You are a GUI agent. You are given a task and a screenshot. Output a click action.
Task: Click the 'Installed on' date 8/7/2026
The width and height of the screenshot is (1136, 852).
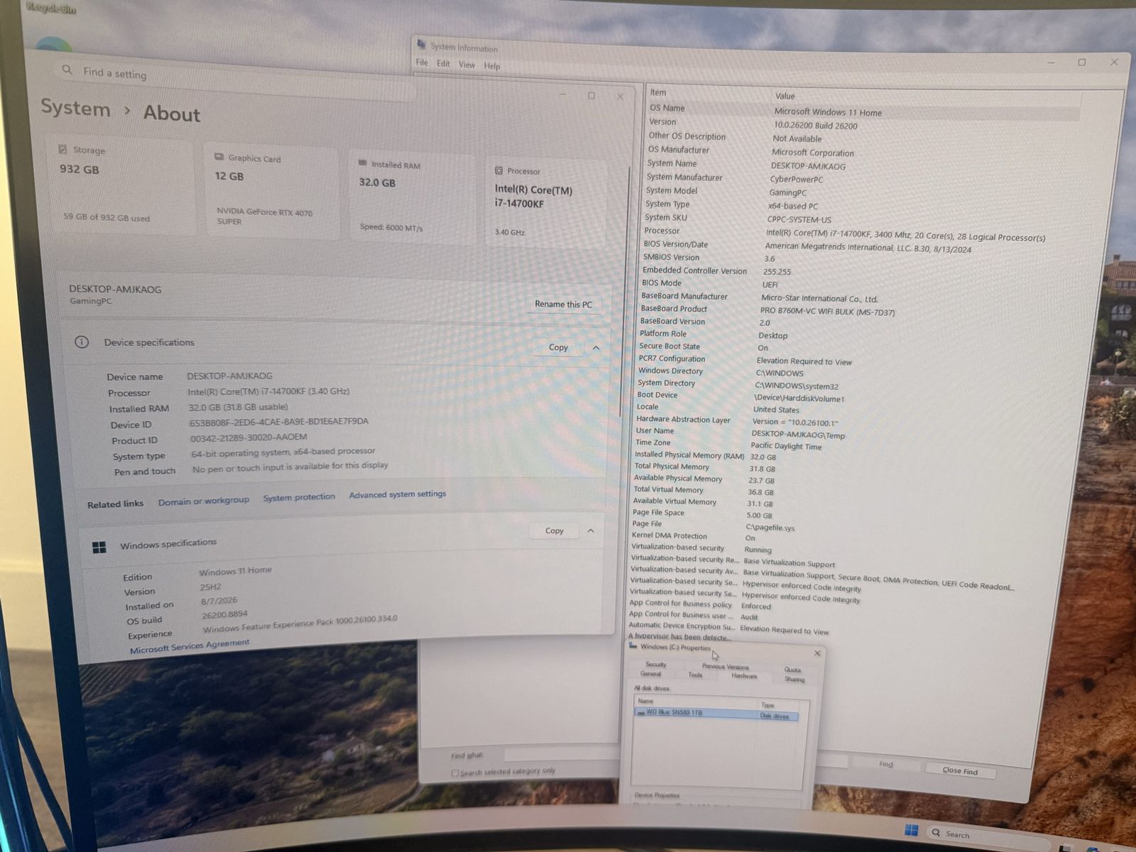tap(219, 601)
